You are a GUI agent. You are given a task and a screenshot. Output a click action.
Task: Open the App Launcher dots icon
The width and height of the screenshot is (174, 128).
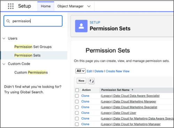(11, 6)
